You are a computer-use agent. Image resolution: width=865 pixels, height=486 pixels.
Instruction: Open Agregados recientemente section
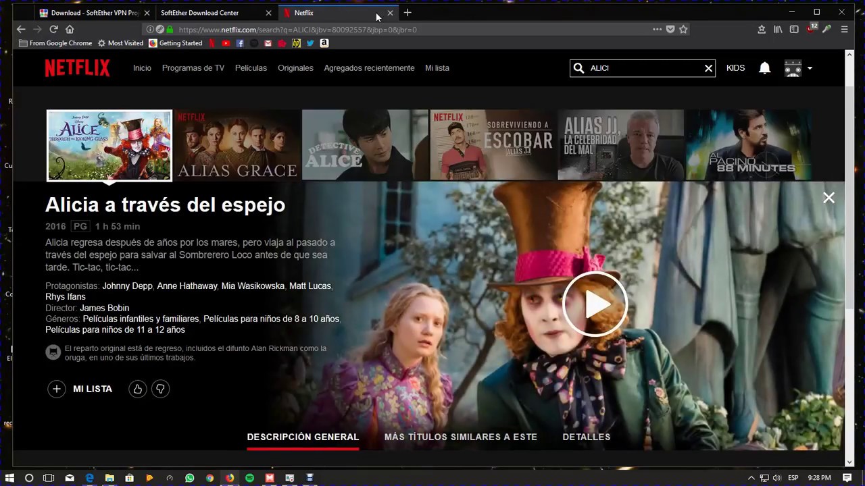click(x=369, y=68)
